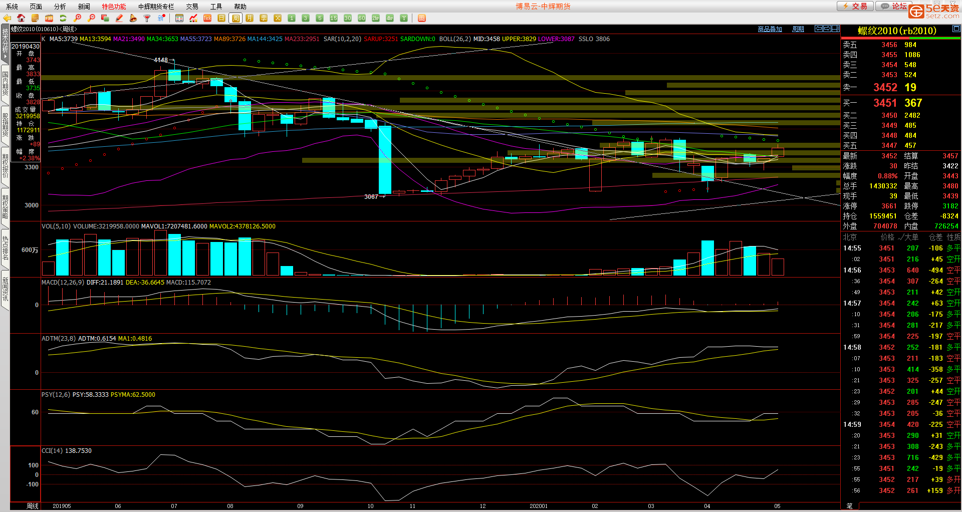
Task: Open the 交易 menu
Action: tap(192, 7)
